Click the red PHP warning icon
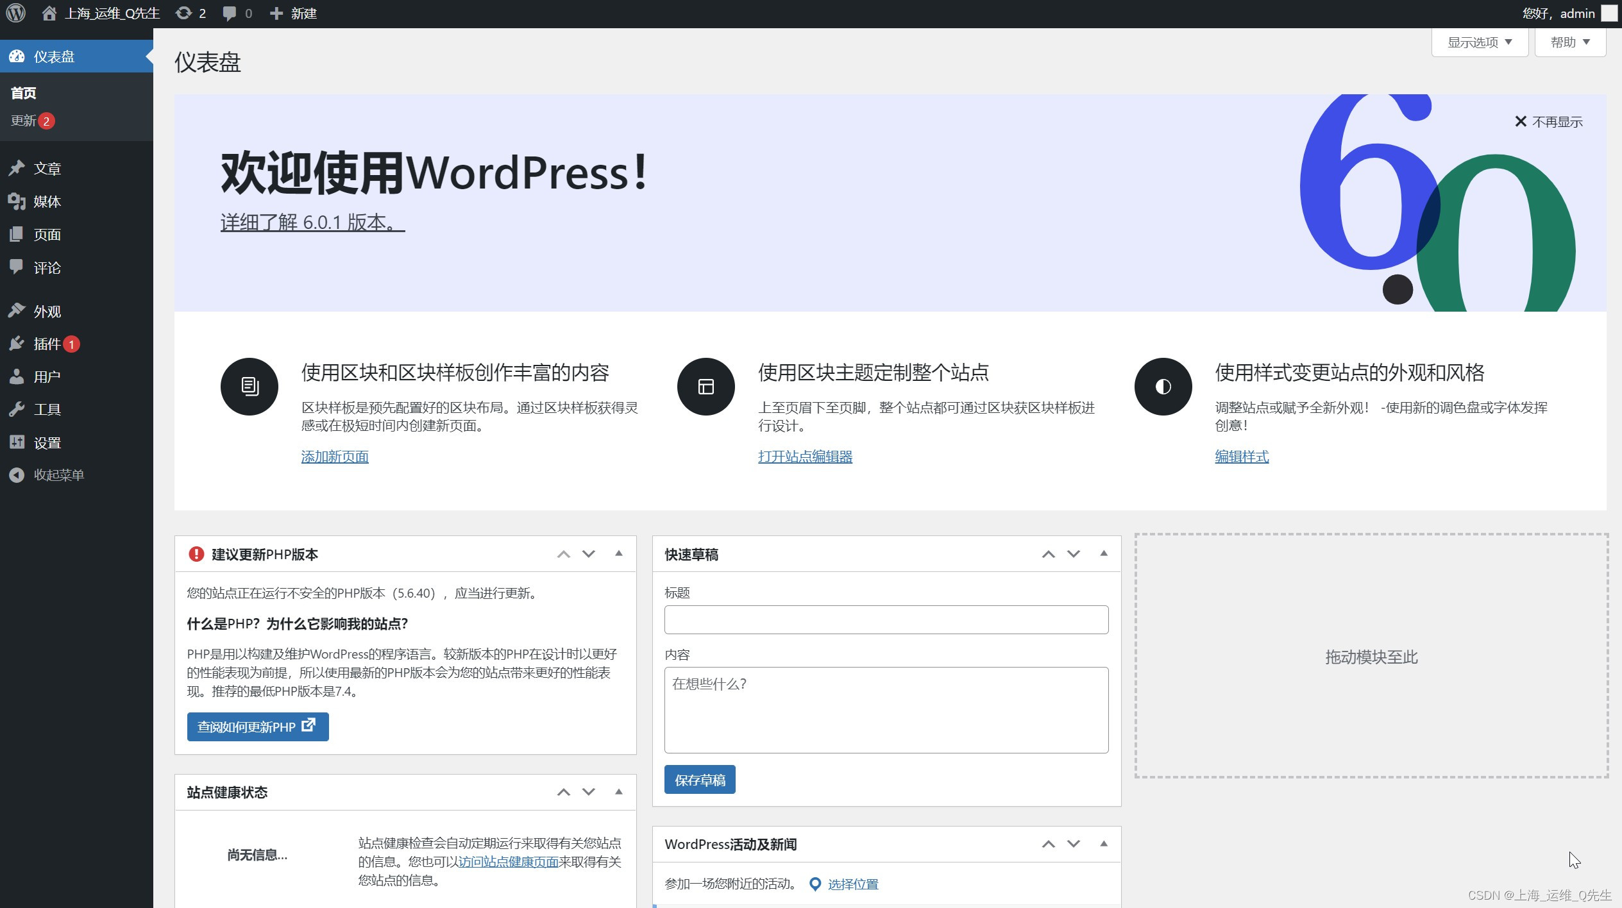Viewport: 1622px width, 908px height. pyautogui.click(x=196, y=554)
